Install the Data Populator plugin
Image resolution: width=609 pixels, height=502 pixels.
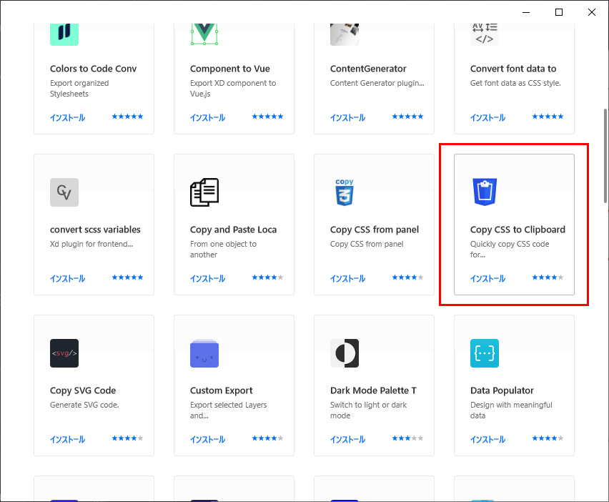487,440
